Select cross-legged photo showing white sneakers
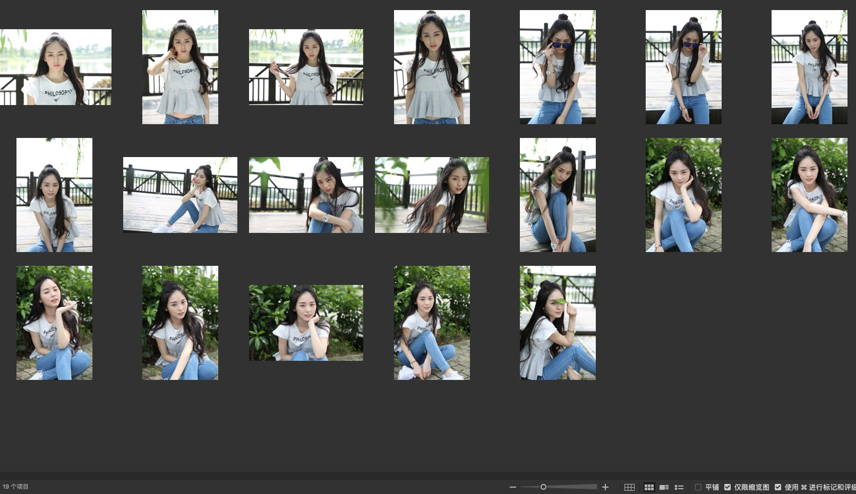Image resolution: width=856 pixels, height=494 pixels. coord(432,323)
